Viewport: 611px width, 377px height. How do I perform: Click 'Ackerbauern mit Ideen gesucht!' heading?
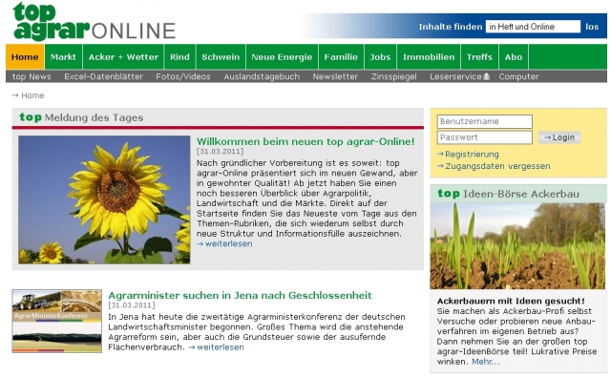[x=511, y=301]
